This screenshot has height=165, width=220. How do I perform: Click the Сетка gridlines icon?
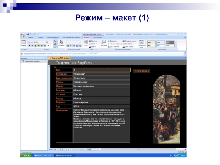coord(86,43)
